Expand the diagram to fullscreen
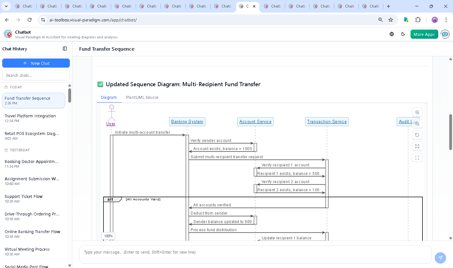Viewport: 453px width, 268px height. pos(417,146)
